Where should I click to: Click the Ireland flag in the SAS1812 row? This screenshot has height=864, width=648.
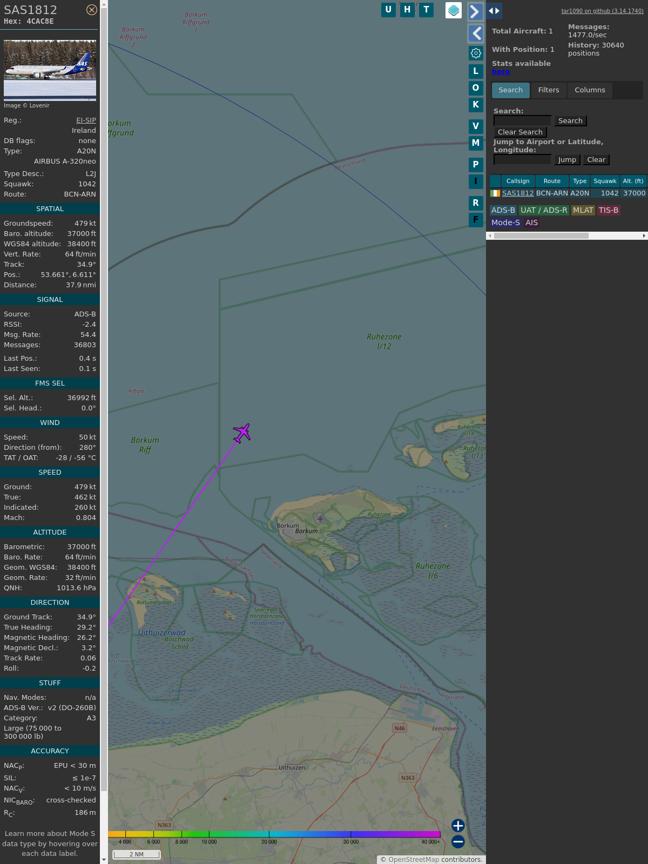[495, 193]
